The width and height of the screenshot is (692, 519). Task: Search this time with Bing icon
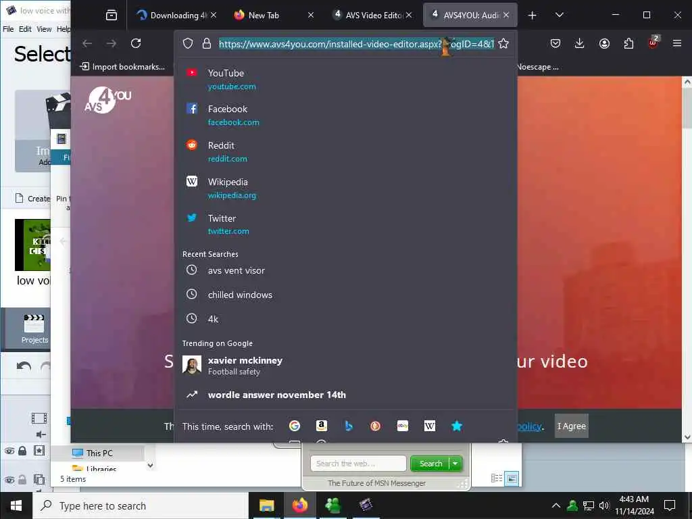tap(349, 426)
